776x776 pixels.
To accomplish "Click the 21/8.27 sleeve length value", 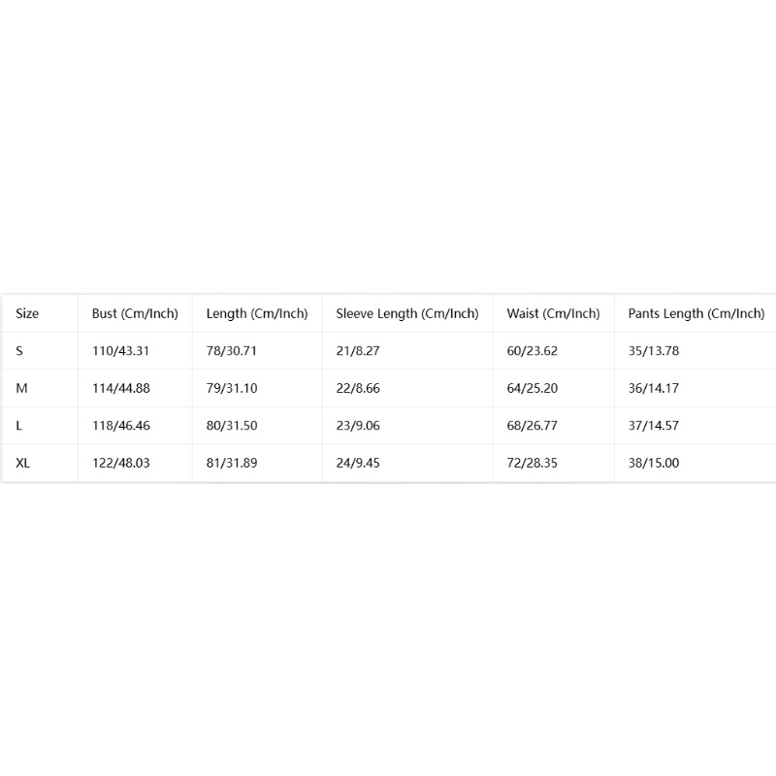I will click(x=358, y=351).
